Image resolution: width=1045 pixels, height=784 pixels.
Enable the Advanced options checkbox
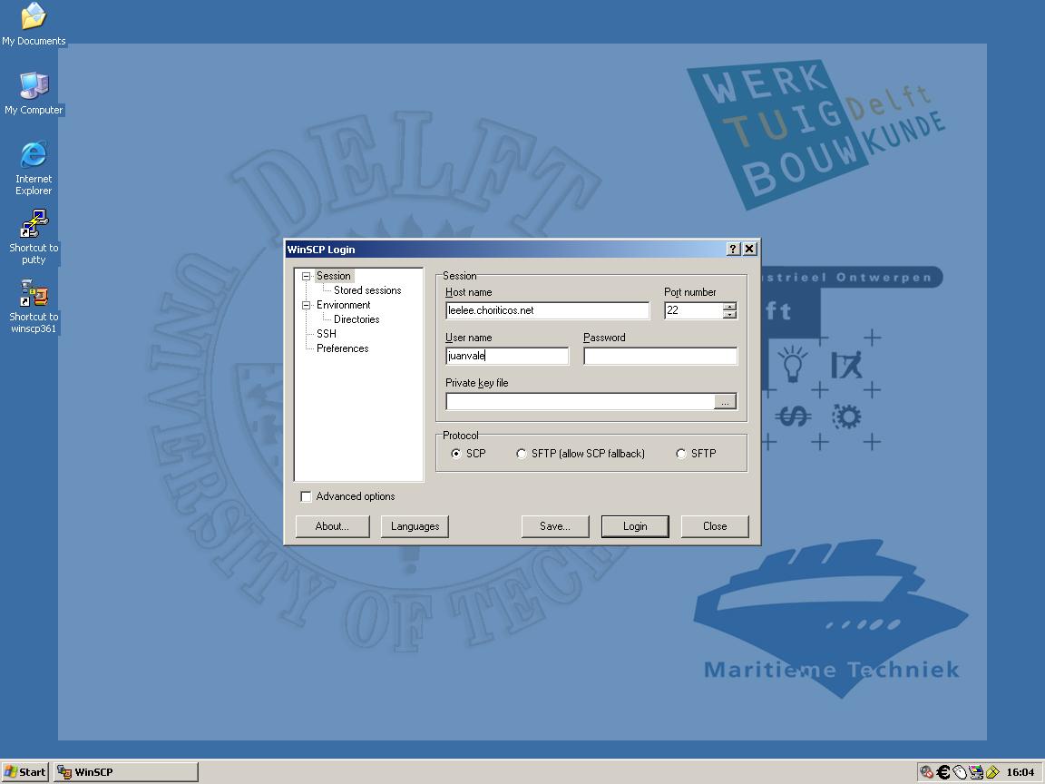pyautogui.click(x=307, y=496)
